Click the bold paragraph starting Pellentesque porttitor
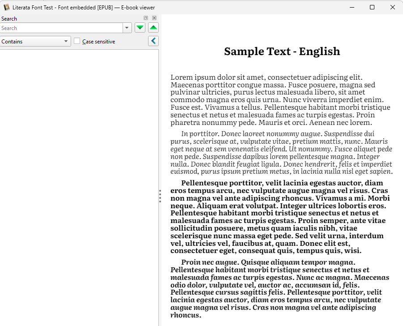The height and width of the screenshot is (326, 403). pyautogui.click(x=280, y=217)
